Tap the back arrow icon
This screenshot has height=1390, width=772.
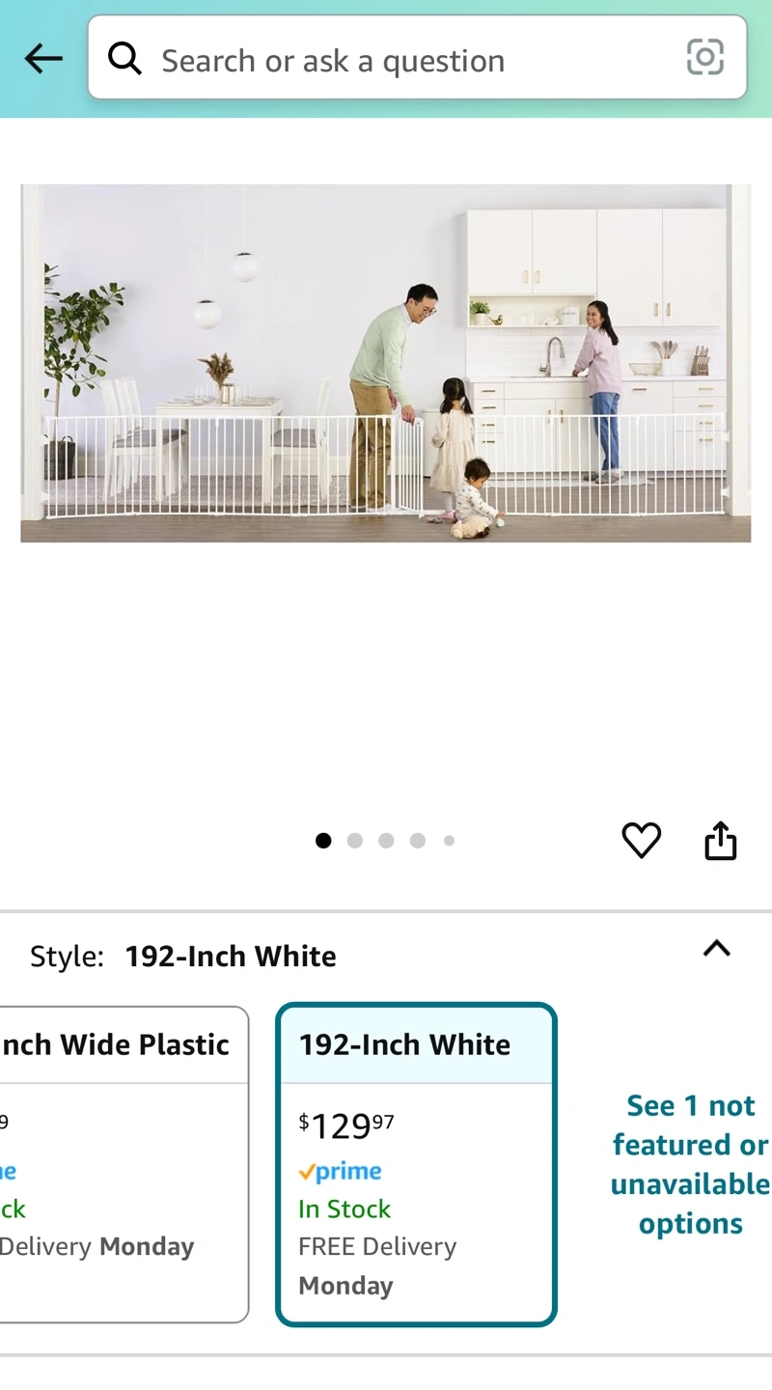pos(43,59)
